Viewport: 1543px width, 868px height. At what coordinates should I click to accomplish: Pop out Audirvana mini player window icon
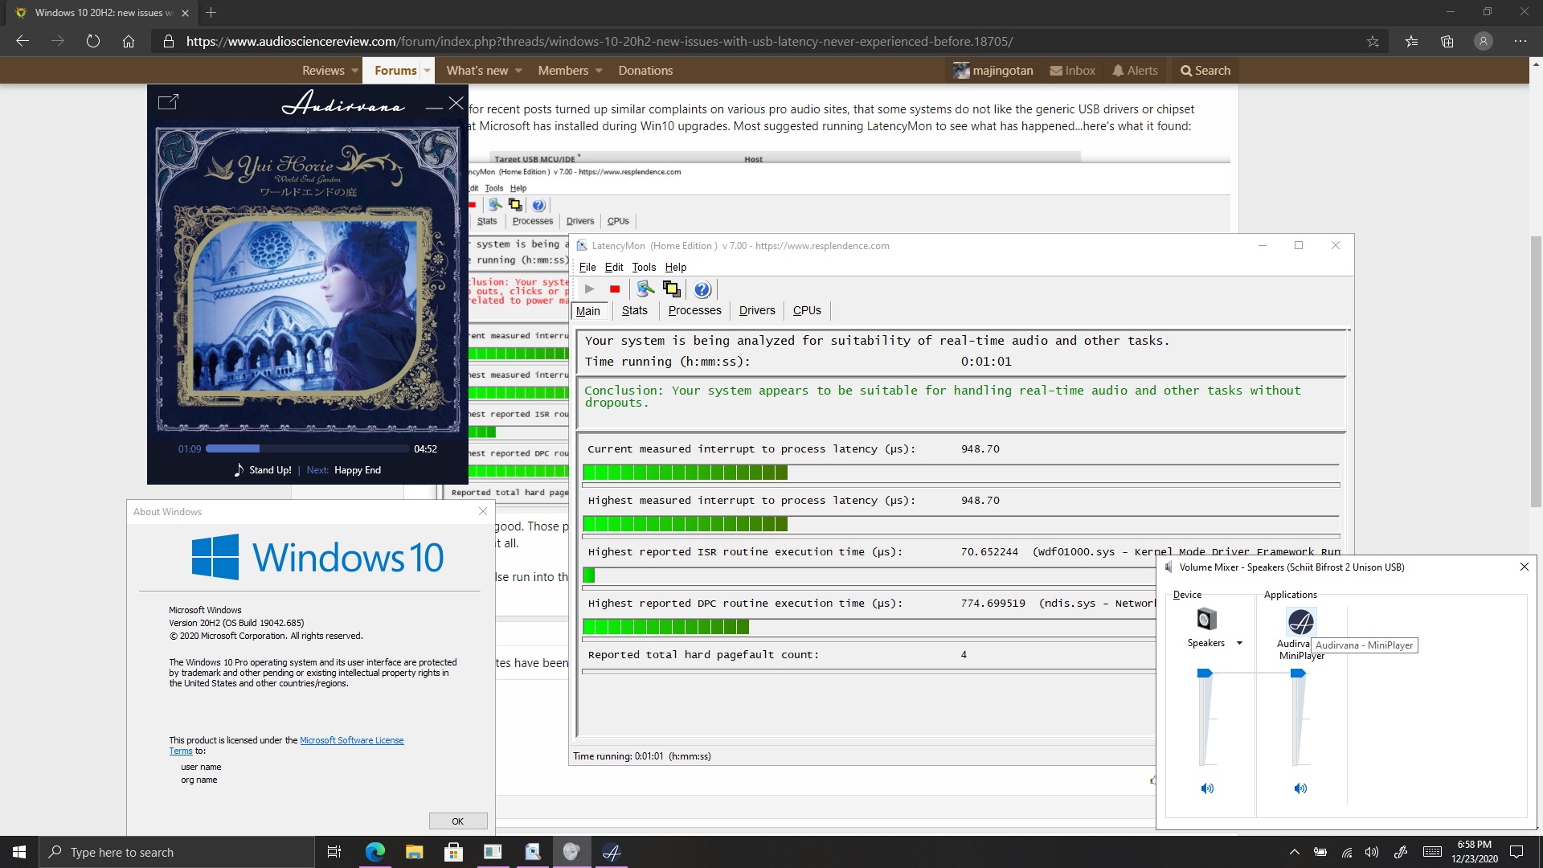[168, 102]
